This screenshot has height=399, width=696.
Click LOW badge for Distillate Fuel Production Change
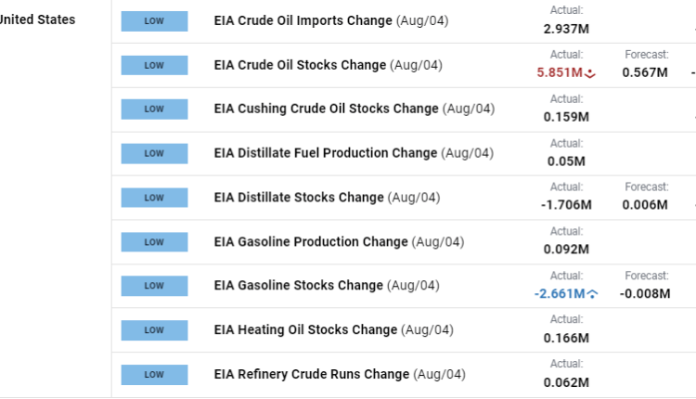click(154, 153)
